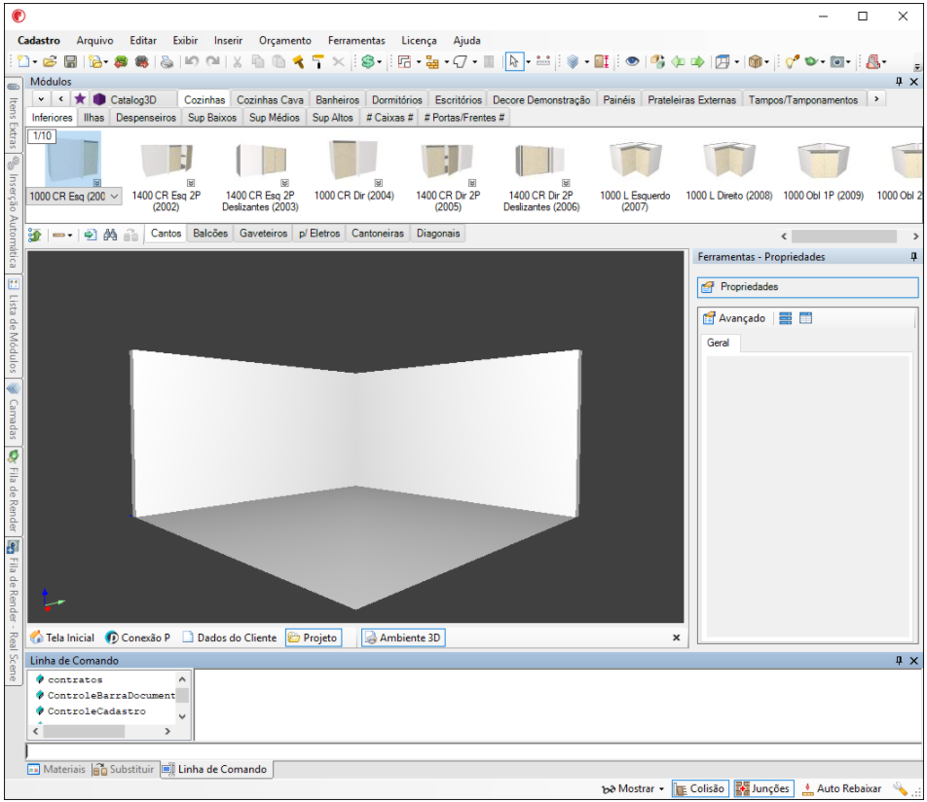The image size is (927, 802).
Task: Go back with the catalog left chevron
Action: 60,98
